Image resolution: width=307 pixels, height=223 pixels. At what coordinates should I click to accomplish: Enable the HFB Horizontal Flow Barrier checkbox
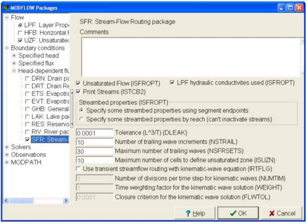pos(20,33)
